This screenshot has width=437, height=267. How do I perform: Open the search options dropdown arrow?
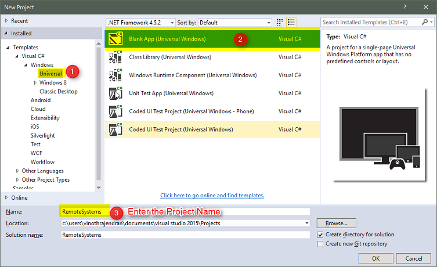pyautogui.click(x=431, y=22)
